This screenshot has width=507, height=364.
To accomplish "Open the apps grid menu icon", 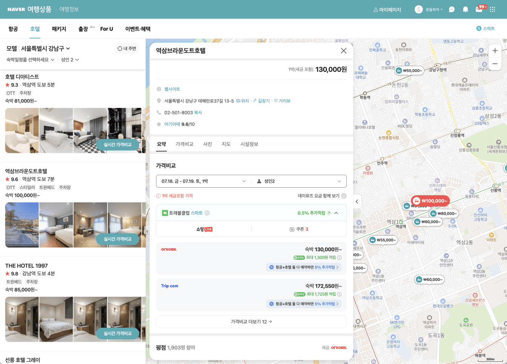I will (492, 9).
